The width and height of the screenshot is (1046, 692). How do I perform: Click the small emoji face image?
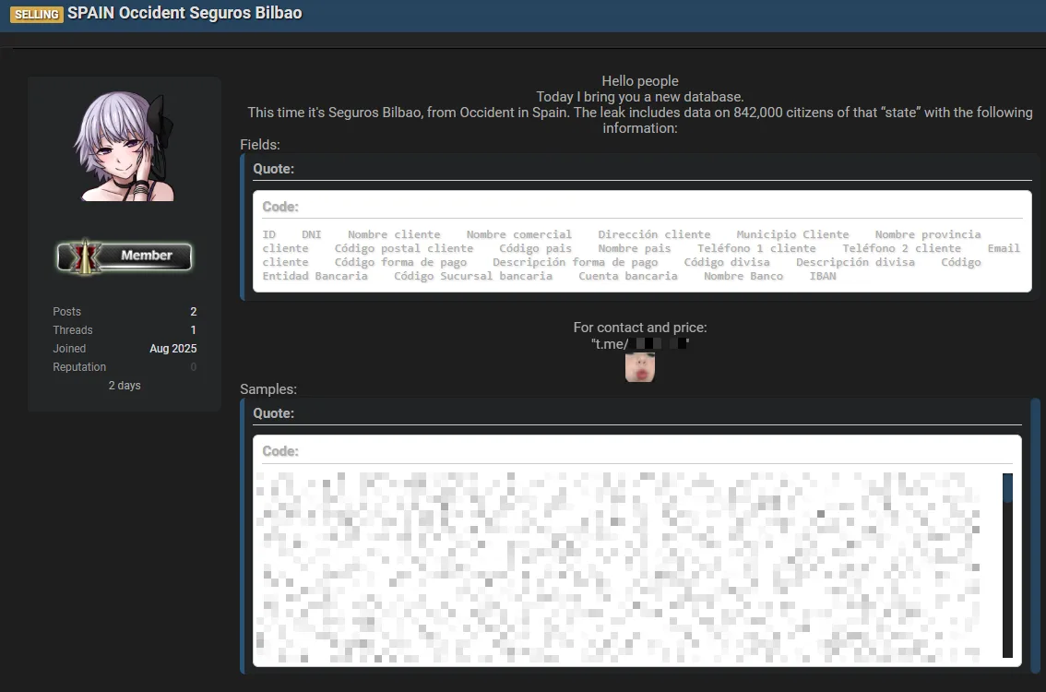(640, 367)
